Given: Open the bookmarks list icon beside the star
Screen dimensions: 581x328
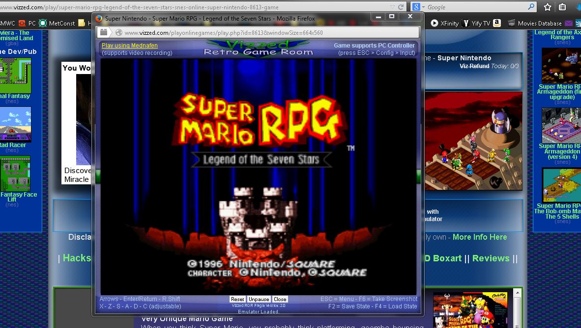Looking at the screenshot, I should pos(562,7).
